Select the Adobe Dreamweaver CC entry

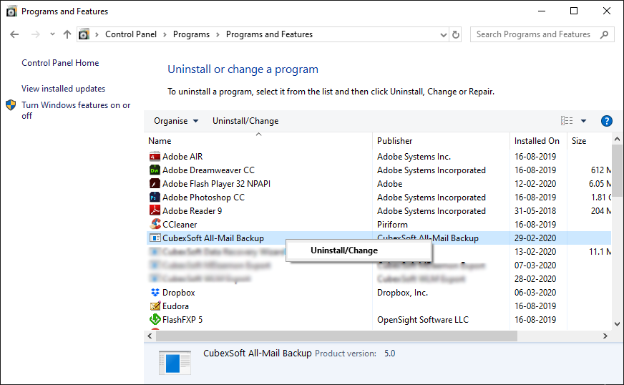[208, 170]
